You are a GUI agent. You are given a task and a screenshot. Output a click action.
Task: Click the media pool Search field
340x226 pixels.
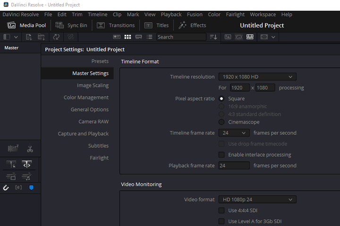tap(180, 37)
